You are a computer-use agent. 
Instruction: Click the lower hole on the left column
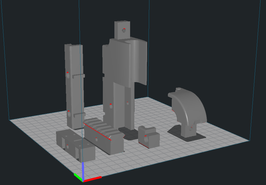[x=69, y=113]
